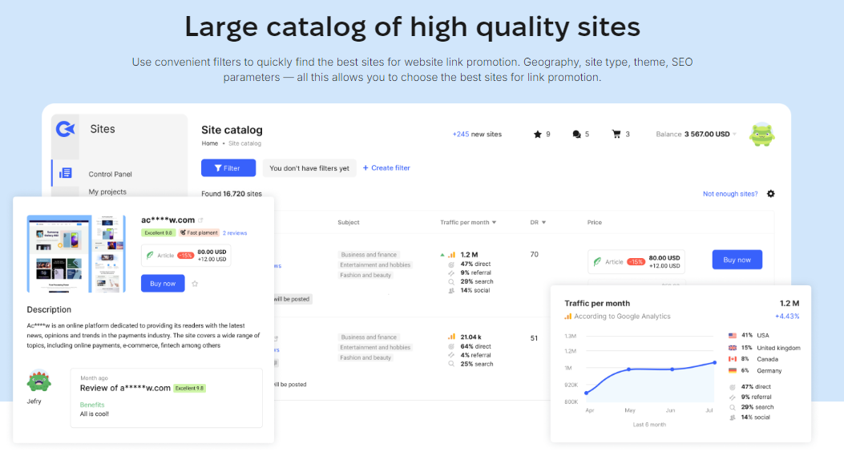Click Jefry's reviewer avatar

38,381
